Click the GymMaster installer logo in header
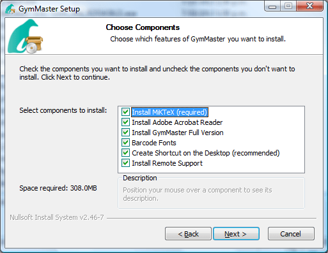This screenshot has height=253, width=328. pos(25,36)
